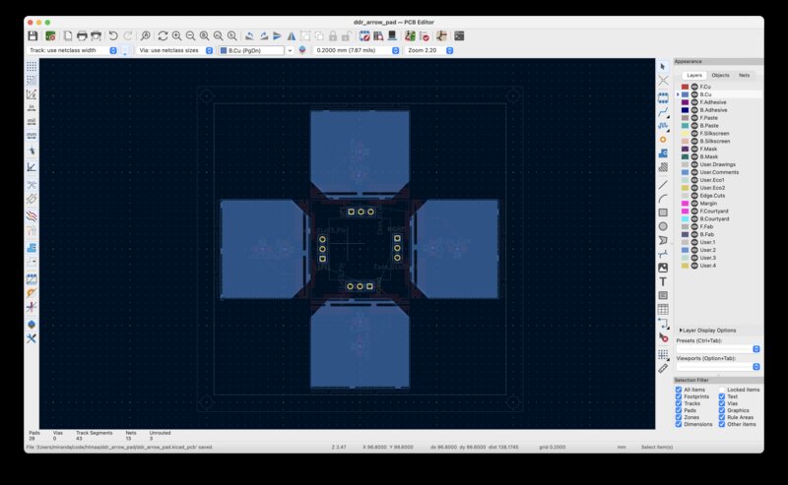Uncheck the Zones selection filter
Viewport: 788px width, 485px height.
pyautogui.click(x=679, y=417)
